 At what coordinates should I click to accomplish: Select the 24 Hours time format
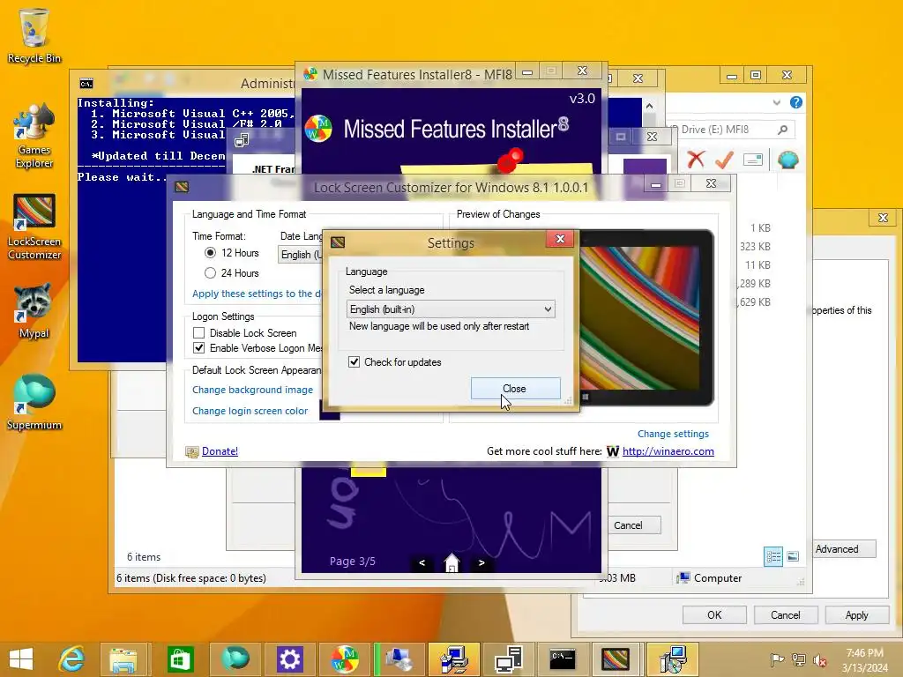pos(210,273)
